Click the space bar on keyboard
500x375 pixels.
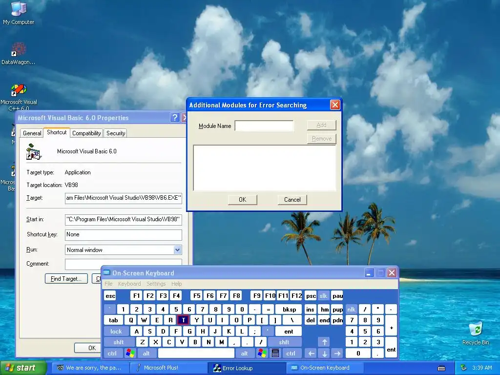pos(196,354)
